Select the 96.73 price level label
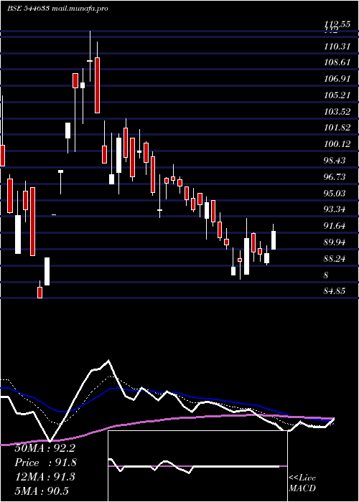This screenshot has height=502, width=359. (335, 176)
